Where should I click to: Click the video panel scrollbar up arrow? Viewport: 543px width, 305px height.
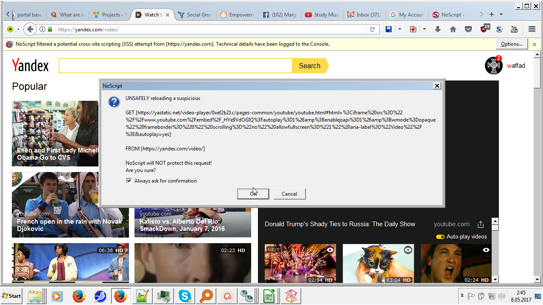(495, 221)
